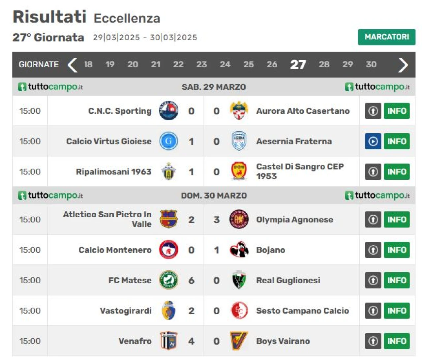Click the blue play icon for Aesernia Fraterna match

[373, 141]
